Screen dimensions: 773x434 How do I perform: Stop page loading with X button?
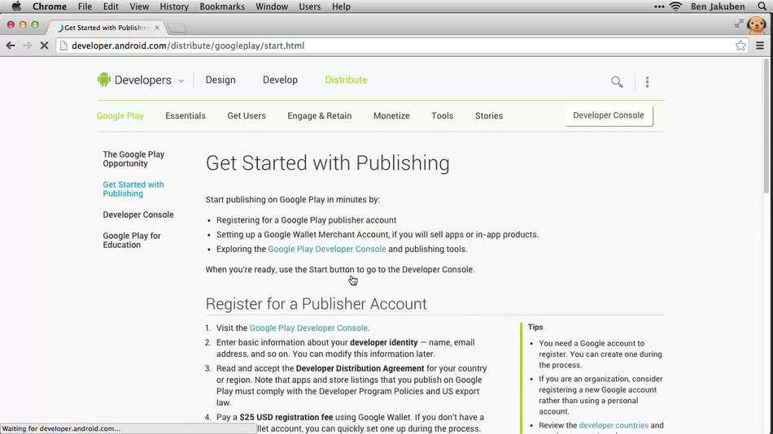click(44, 46)
